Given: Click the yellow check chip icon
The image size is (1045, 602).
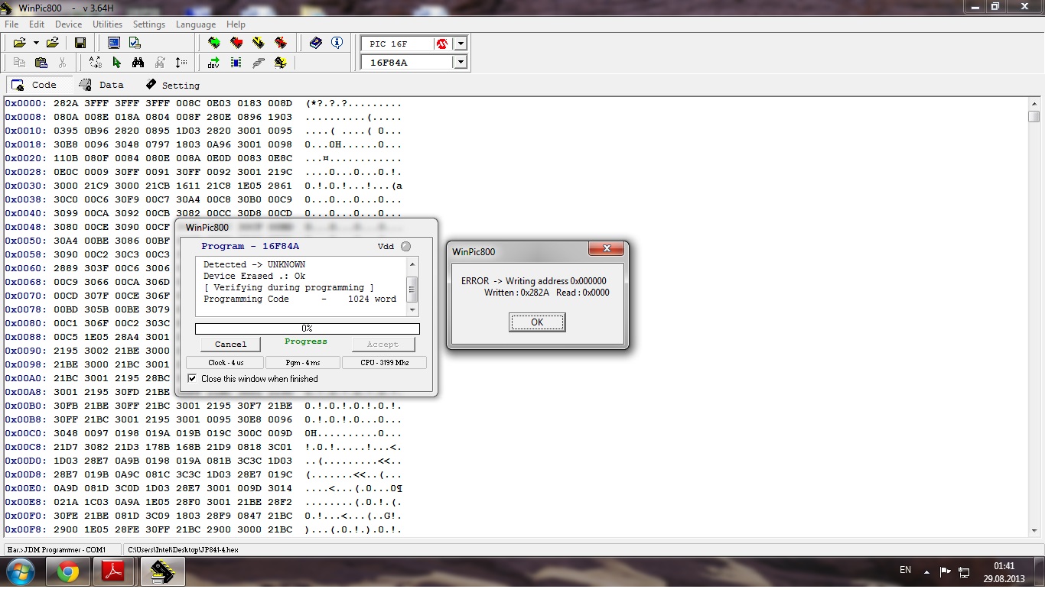Looking at the screenshot, I should pos(259,44).
